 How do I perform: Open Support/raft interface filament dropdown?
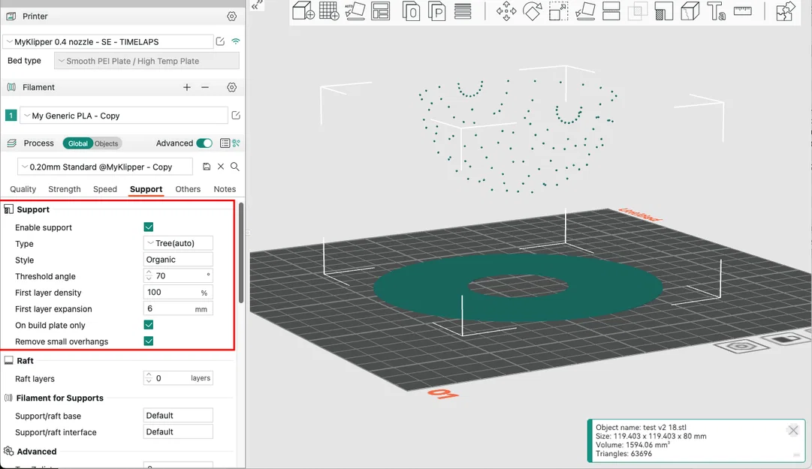(x=178, y=431)
